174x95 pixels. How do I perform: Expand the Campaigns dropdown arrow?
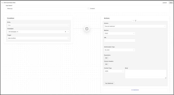[x=68, y=32]
